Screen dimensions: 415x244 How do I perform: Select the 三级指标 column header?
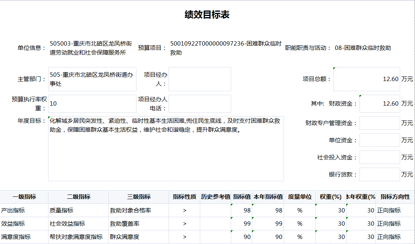[138, 197]
